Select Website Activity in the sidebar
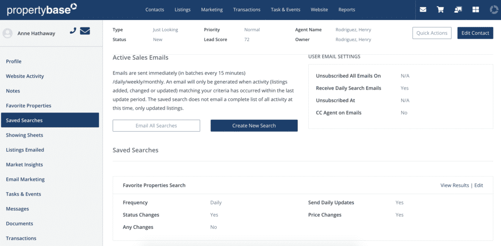Screen dimensions: 501x246 25,76
